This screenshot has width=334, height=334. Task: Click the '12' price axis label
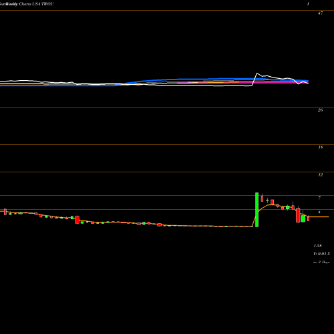pyautogui.click(x=321, y=175)
